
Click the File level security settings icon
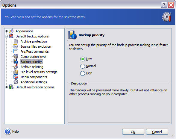pyautogui.click(x=16, y=72)
